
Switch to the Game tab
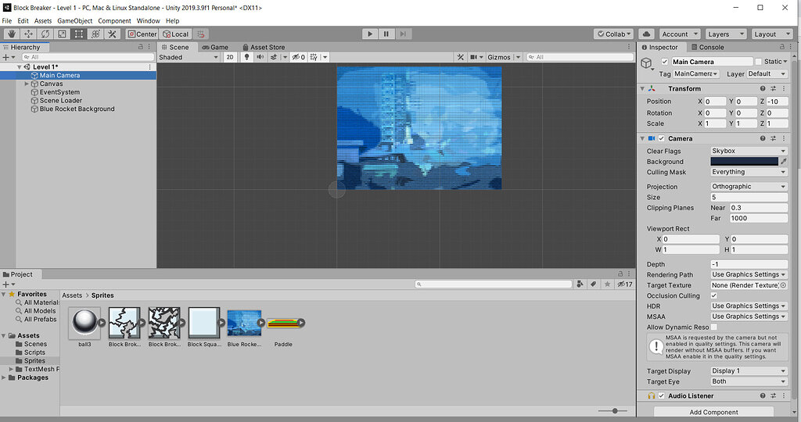pos(215,47)
